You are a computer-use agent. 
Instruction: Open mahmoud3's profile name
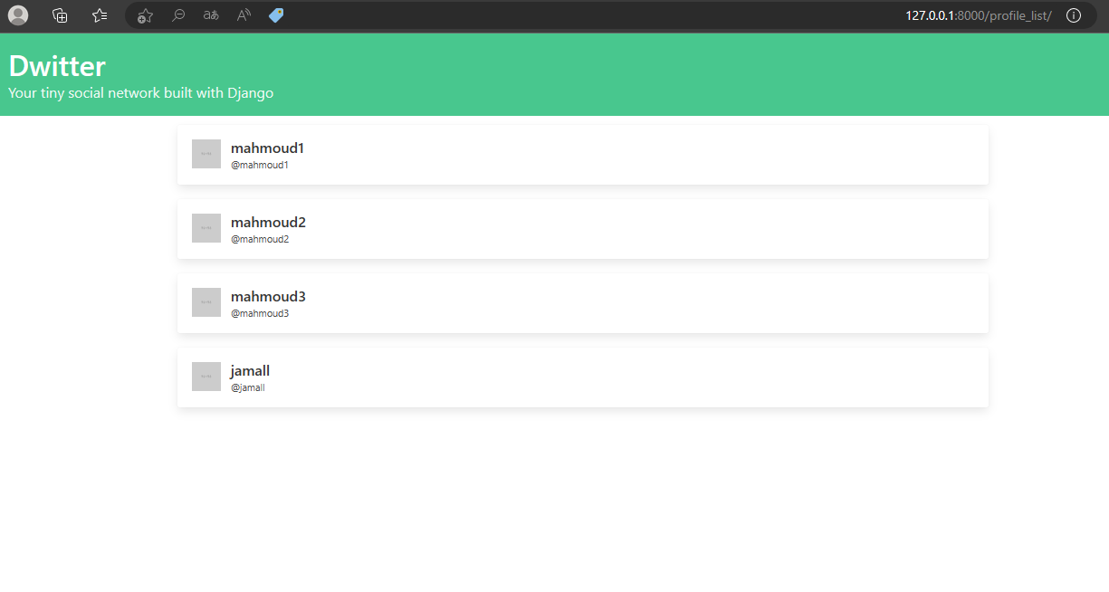point(269,297)
